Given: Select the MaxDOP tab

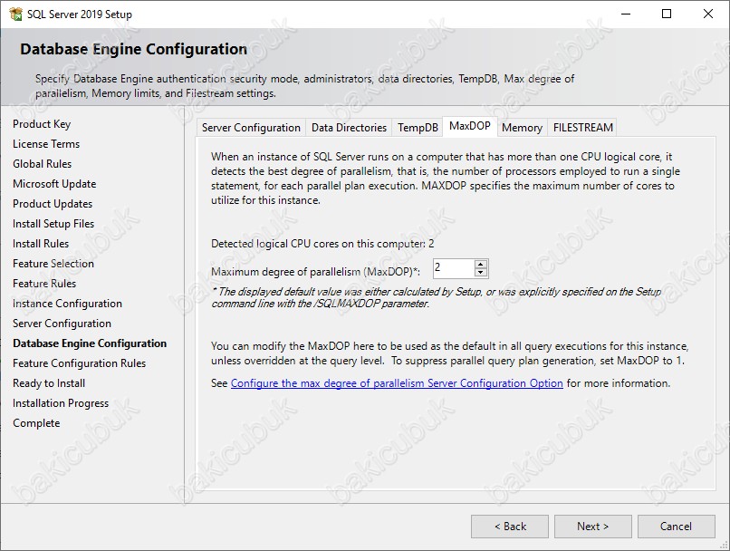Looking at the screenshot, I should (469, 127).
